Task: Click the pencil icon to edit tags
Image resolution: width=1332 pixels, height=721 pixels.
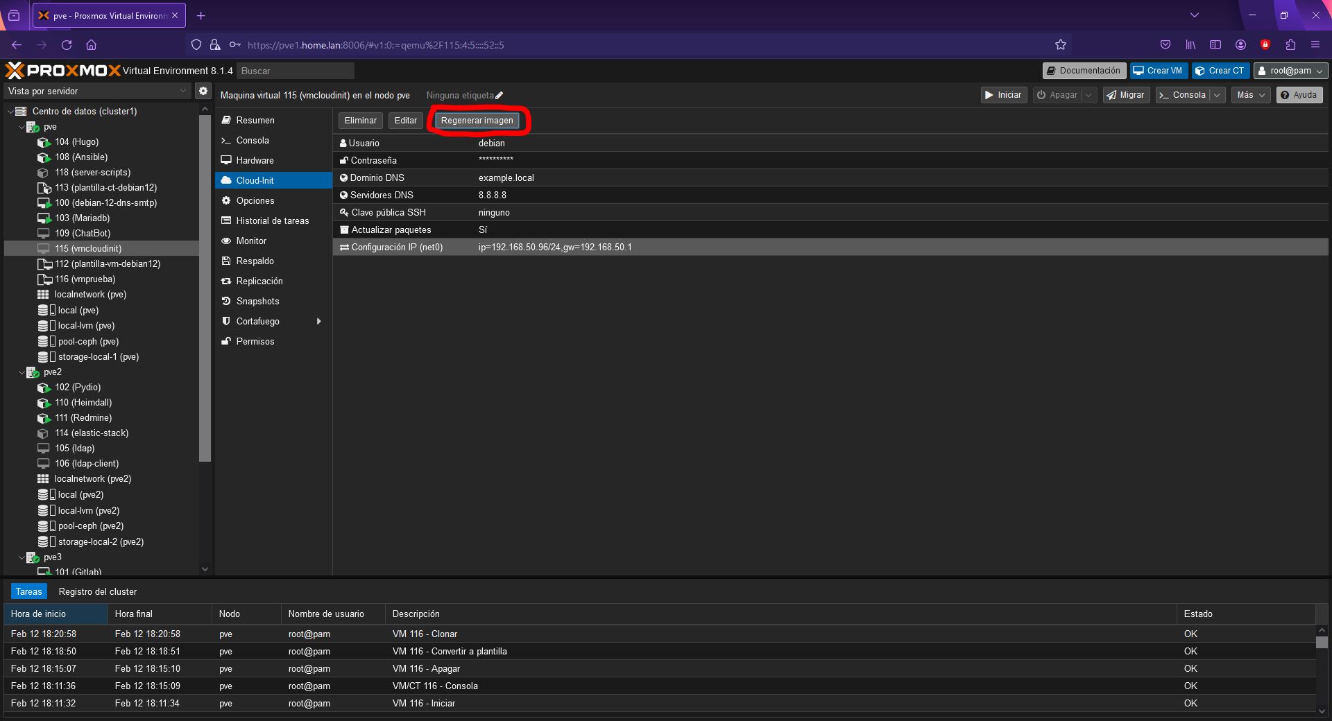Action: click(x=499, y=96)
